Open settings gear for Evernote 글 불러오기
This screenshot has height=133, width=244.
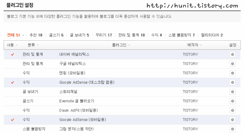tap(233, 101)
